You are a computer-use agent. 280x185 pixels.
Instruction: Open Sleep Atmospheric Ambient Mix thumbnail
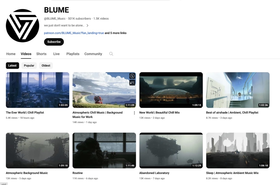point(238,150)
